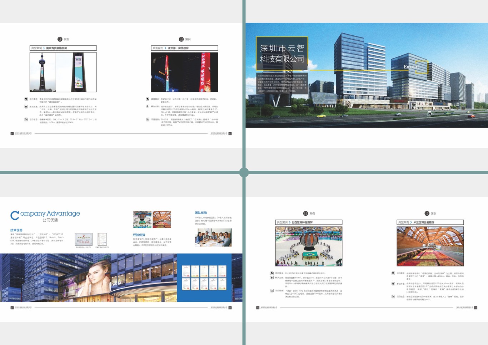Click the 项目信息 label in the 亚洲第一屏 case
This screenshot has height=345, width=488.
pyautogui.click(x=155, y=119)
